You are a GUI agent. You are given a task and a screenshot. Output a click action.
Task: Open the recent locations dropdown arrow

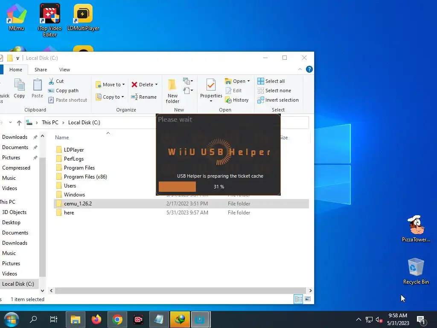[10, 123]
